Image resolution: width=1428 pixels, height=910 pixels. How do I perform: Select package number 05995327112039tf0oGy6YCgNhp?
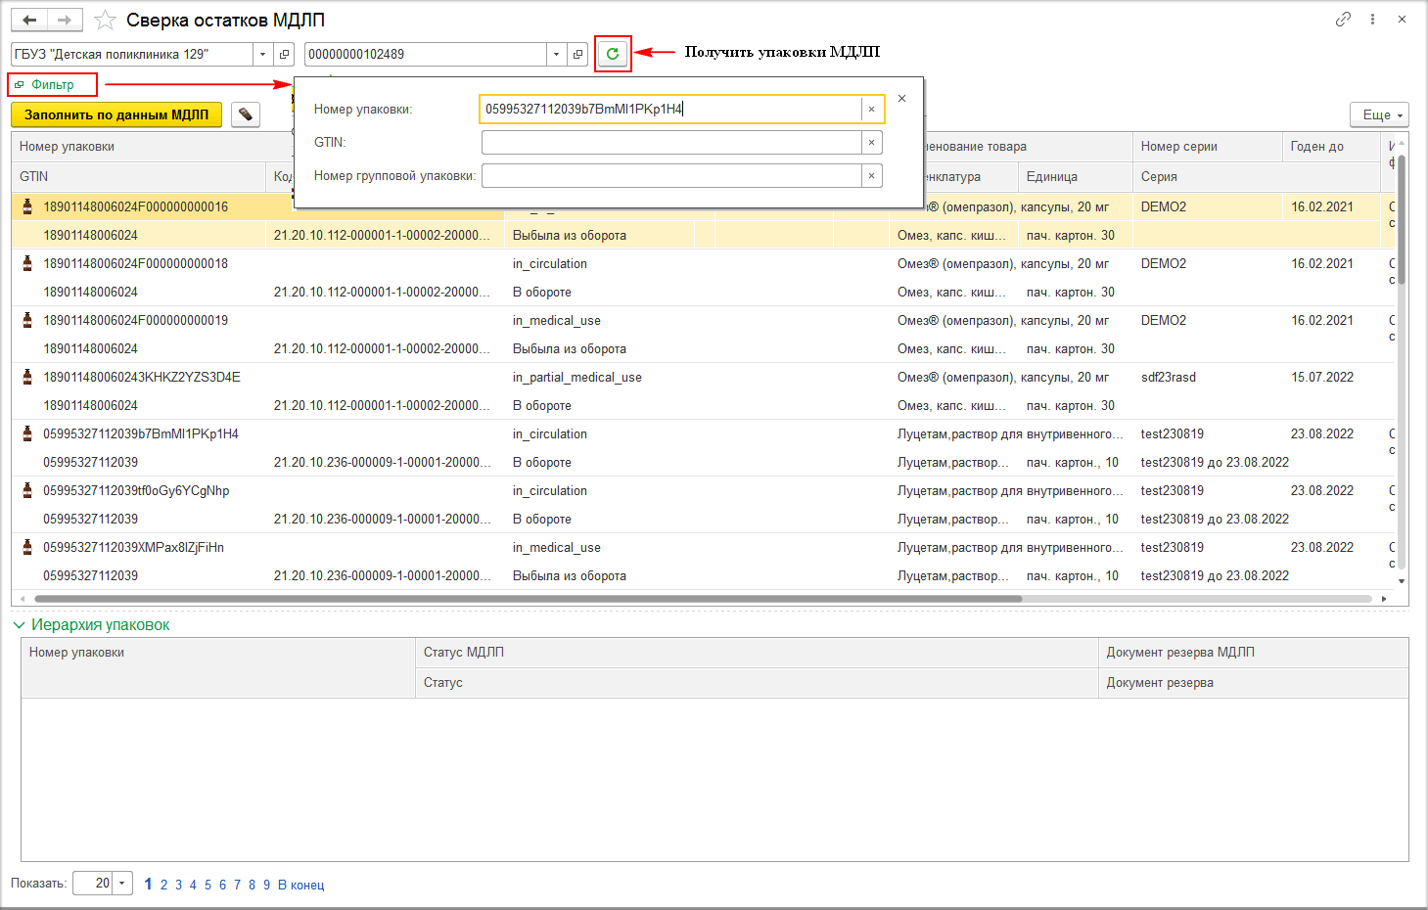[136, 490]
